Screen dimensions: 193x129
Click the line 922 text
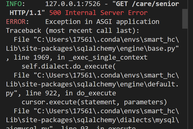41,93
